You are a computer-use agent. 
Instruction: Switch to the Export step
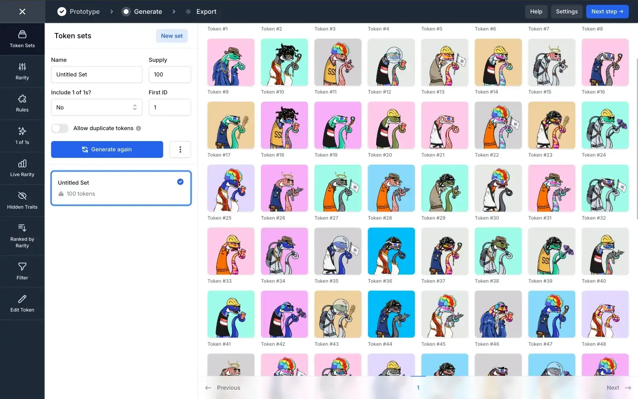(201, 11)
